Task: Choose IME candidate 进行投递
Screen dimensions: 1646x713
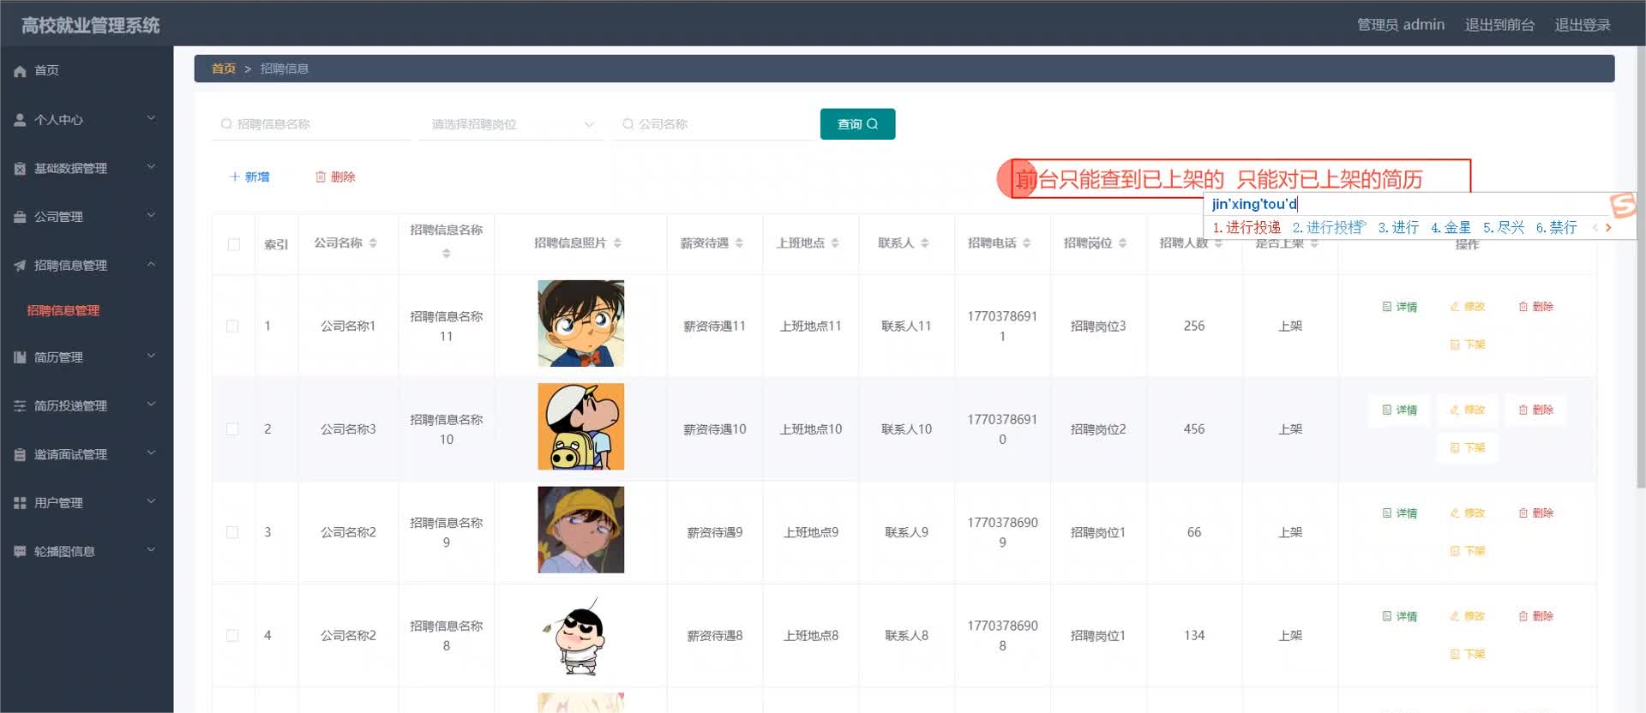Action: [1247, 228]
